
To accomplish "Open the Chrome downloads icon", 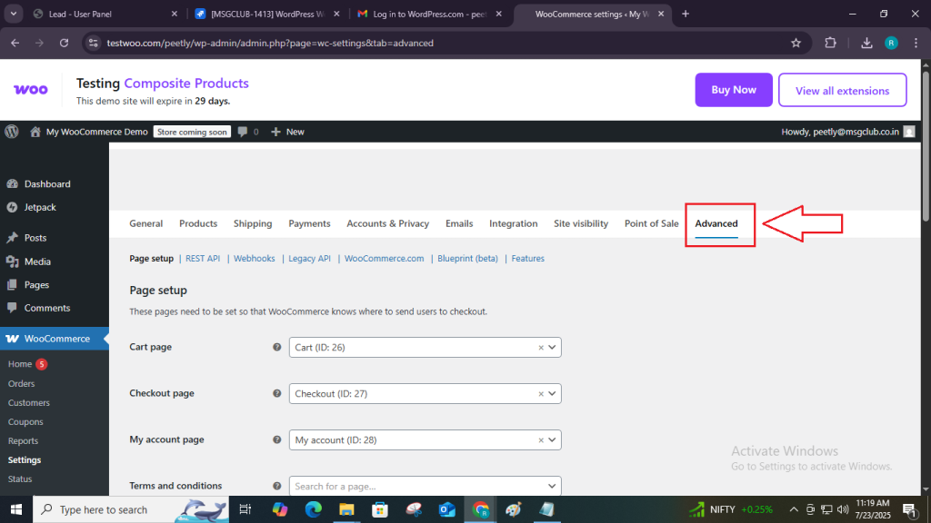I will point(866,43).
